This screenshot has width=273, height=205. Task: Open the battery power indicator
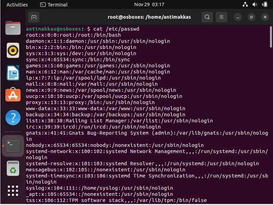(x=264, y=4)
